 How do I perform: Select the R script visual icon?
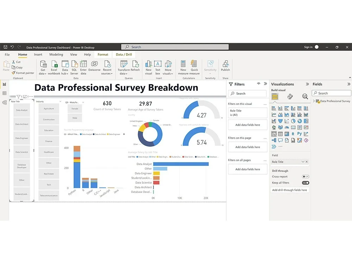point(293,134)
